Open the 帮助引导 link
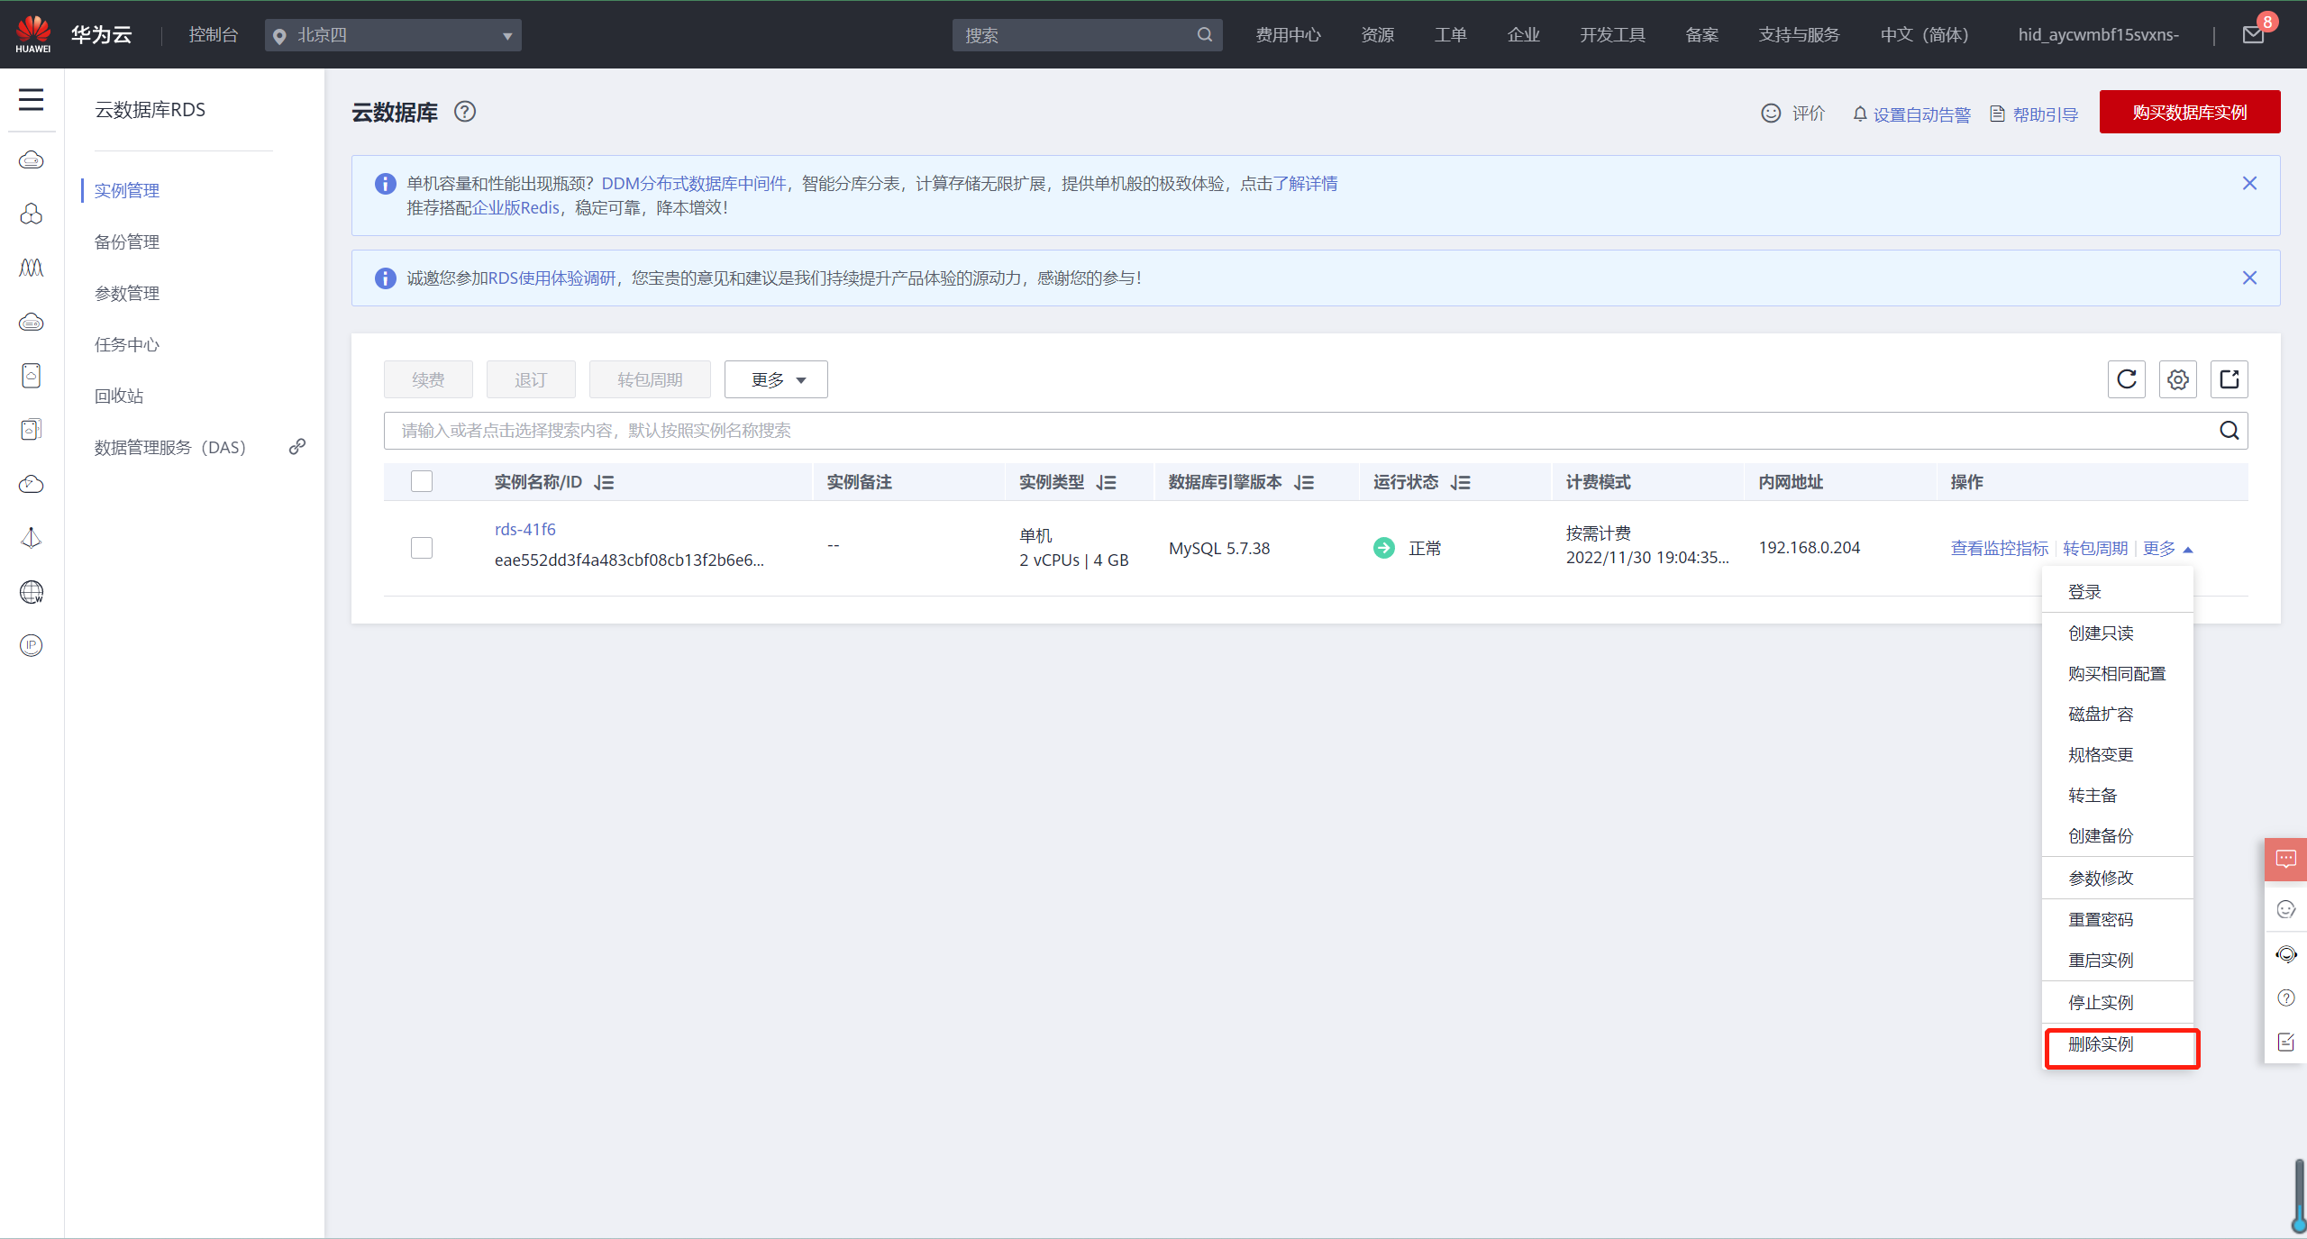The height and width of the screenshot is (1239, 2307). pos(2035,114)
